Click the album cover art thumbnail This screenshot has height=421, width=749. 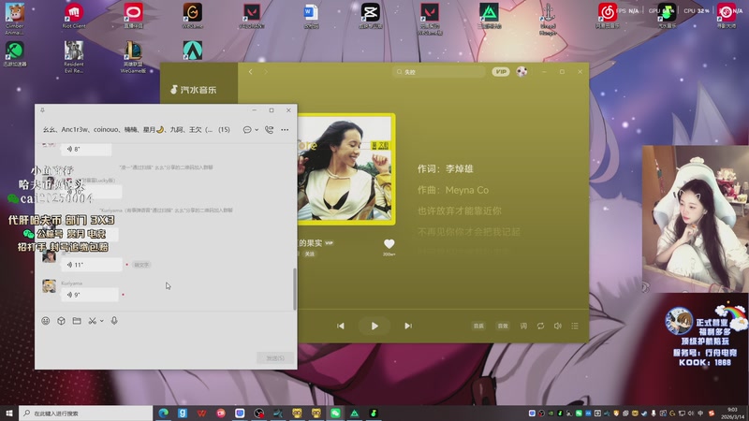pyautogui.click(x=346, y=169)
